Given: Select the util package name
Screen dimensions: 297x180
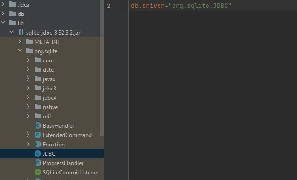Looking at the screenshot, I should tap(47, 117).
